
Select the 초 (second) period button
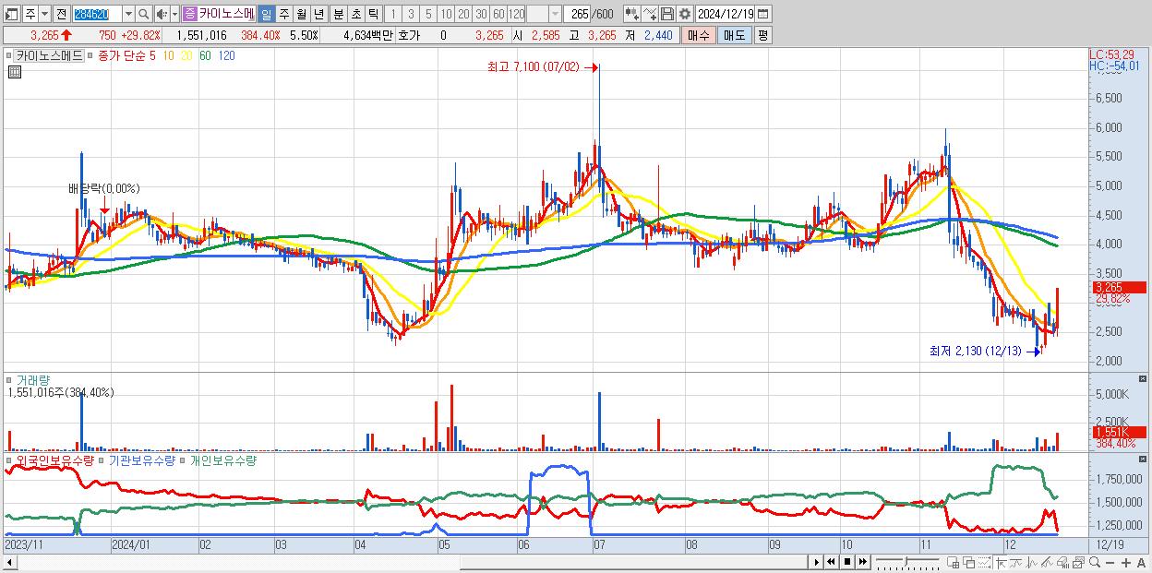[x=355, y=14]
